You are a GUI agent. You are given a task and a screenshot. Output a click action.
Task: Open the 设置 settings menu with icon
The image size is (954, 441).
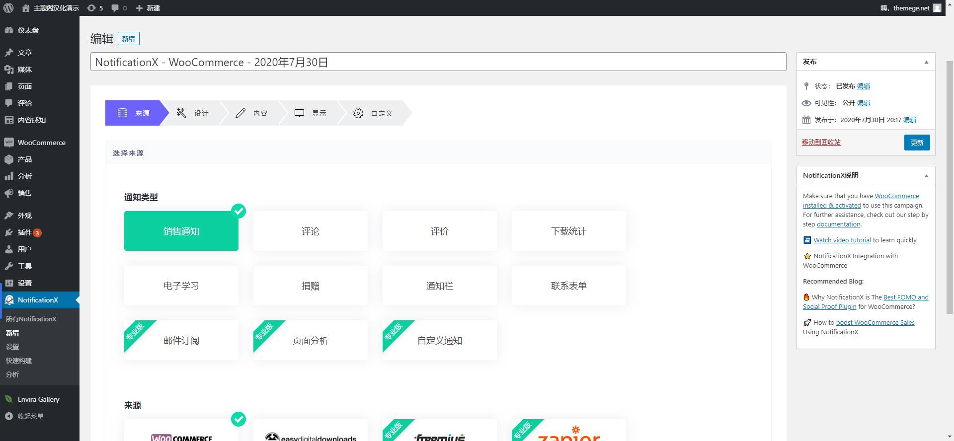click(40, 283)
